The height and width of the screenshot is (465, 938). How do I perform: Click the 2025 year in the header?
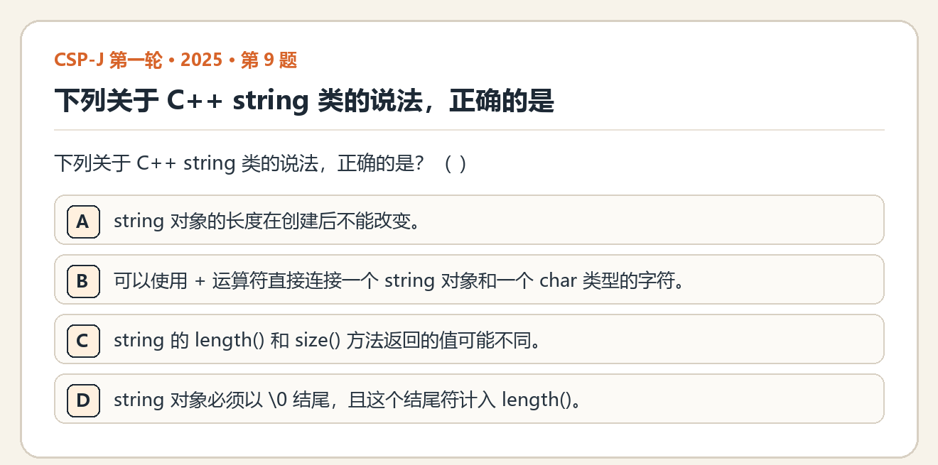tap(202, 60)
